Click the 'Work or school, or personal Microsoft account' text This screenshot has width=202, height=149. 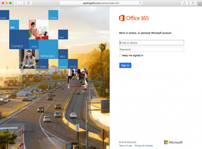coord(145,33)
